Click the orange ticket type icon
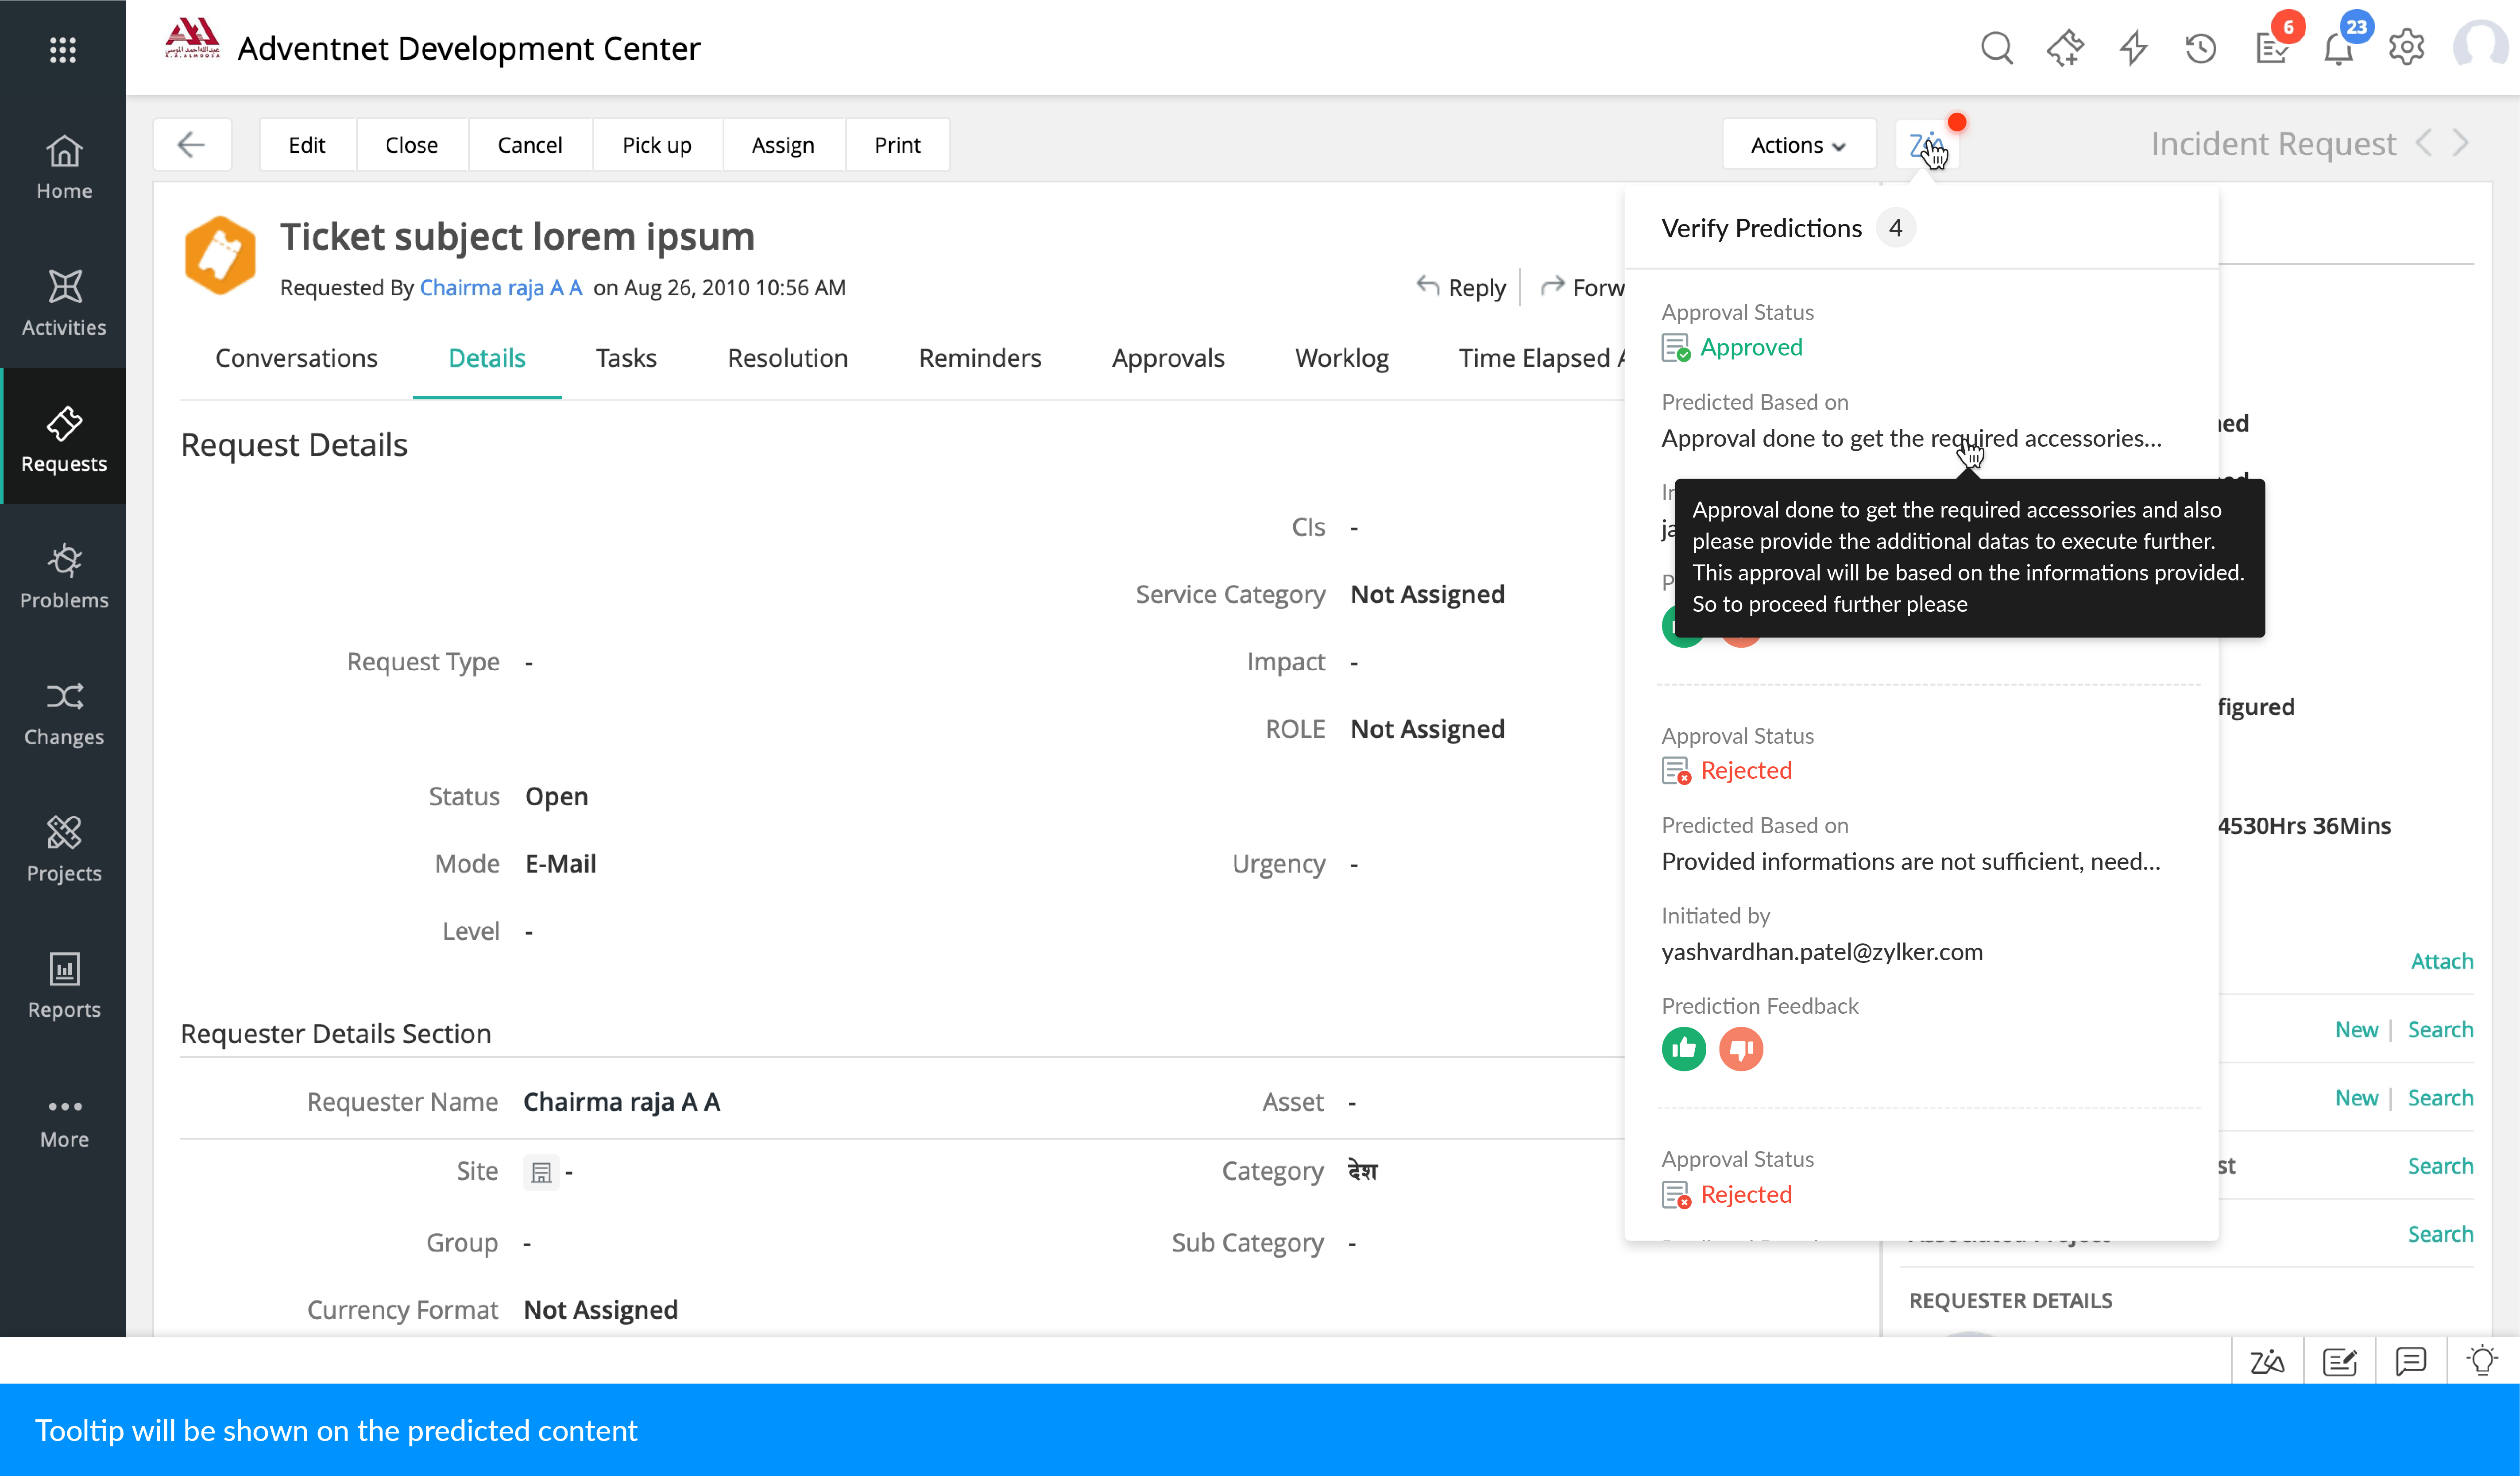 pos(220,255)
